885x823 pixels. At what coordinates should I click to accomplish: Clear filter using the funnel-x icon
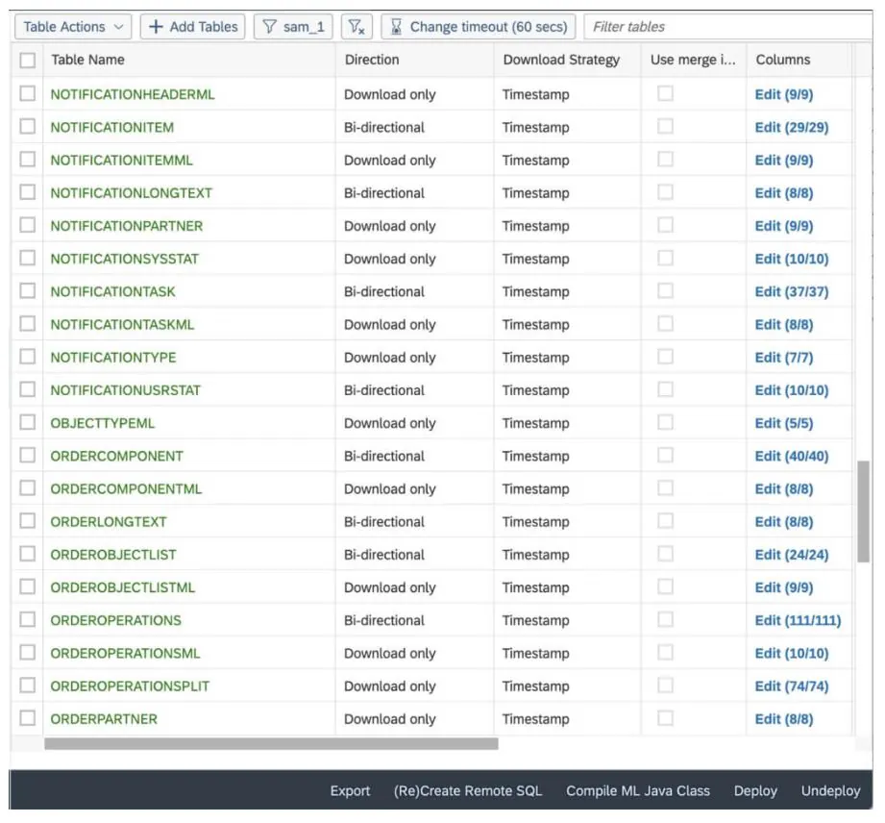(x=356, y=27)
